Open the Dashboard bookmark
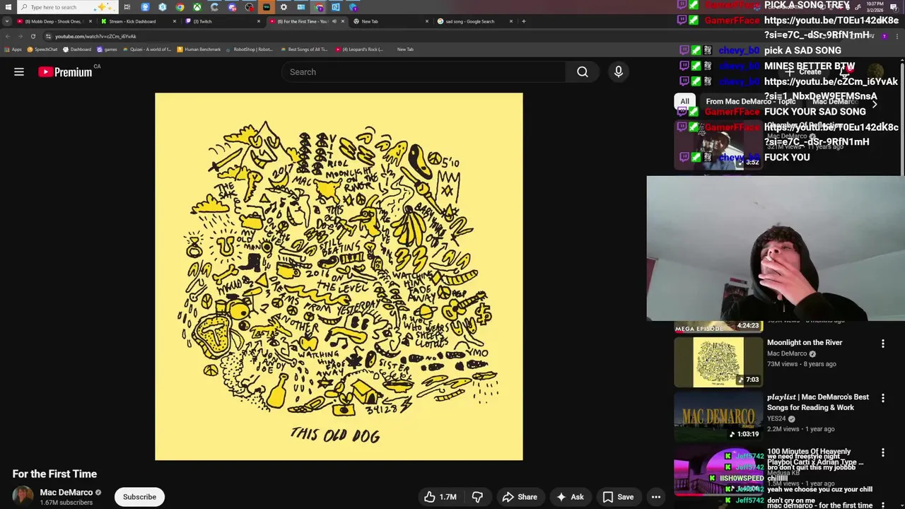Viewport: 905px width, 509px height. [77, 49]
